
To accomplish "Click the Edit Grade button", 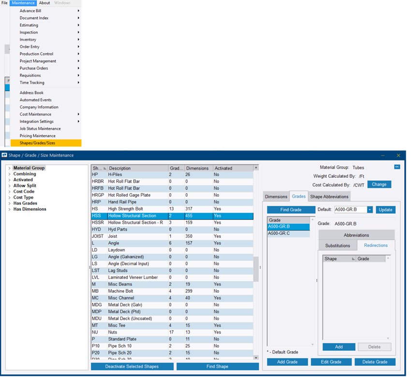I will [x=331, y=362].
